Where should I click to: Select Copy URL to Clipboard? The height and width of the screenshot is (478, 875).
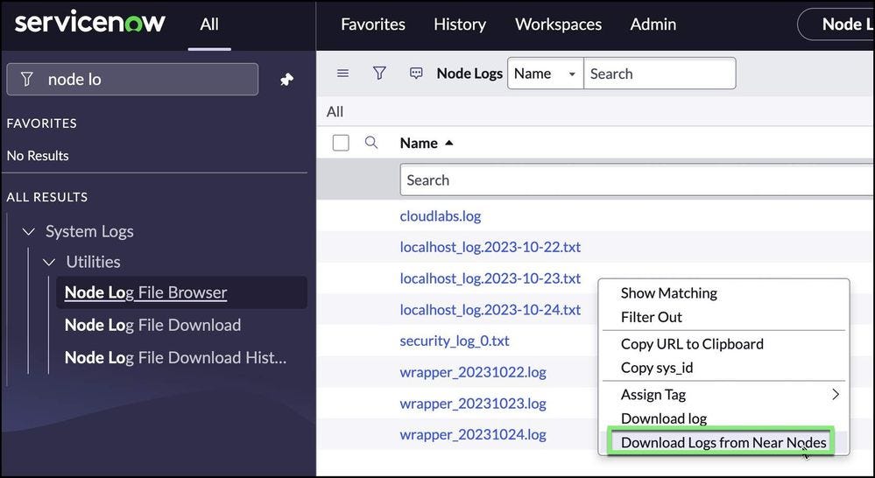coord(692,343)
